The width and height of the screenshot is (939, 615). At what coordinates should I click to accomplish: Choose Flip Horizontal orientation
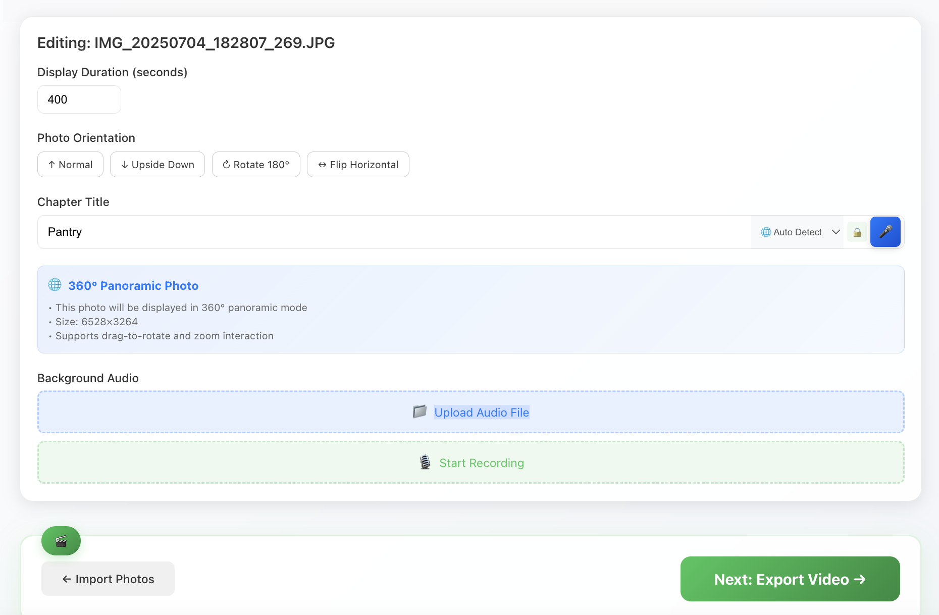[x=358, y=165]
